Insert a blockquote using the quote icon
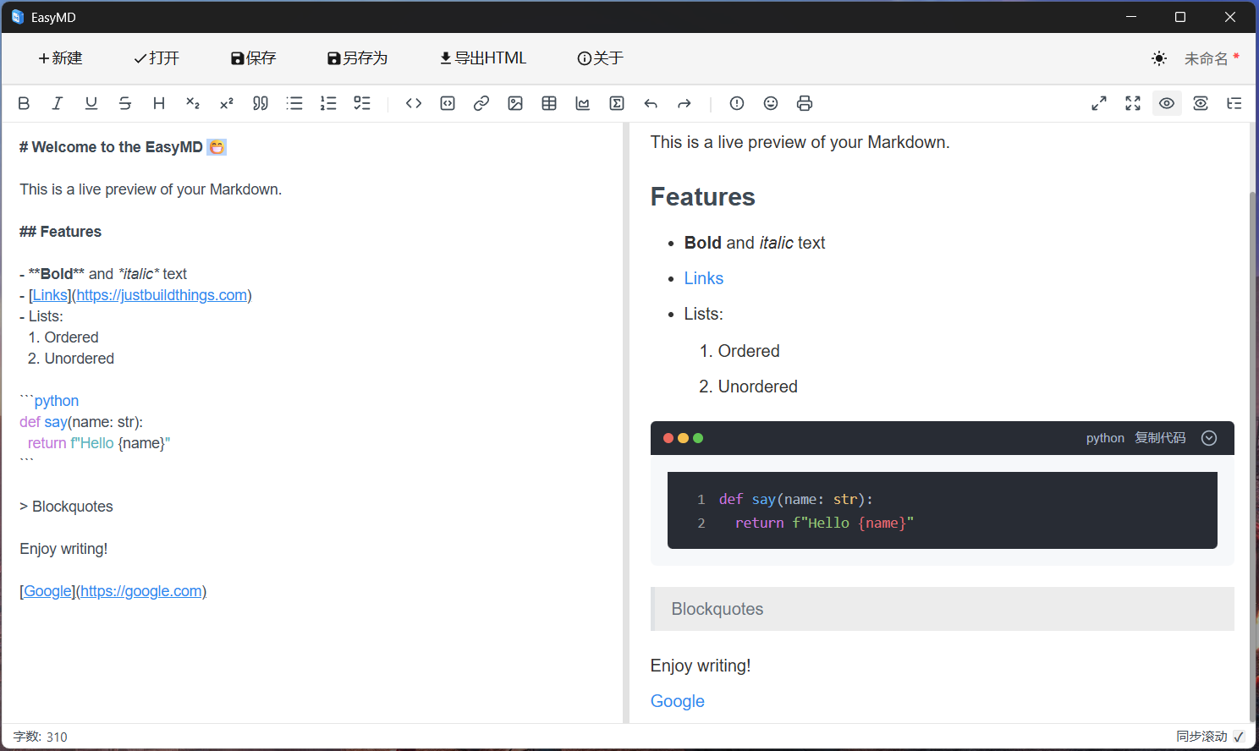 point(261,103)
